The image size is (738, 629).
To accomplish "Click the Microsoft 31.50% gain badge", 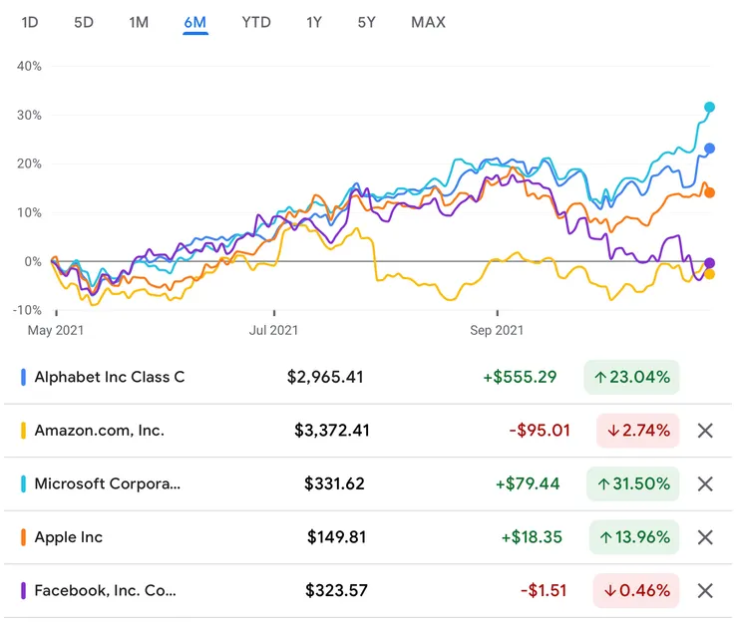I will pyautogui.click(x=632, y=483).
